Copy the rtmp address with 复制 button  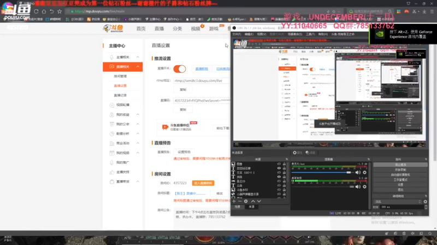183,90
